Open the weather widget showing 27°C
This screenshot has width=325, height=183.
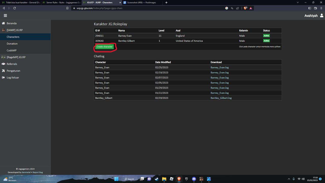(x=10, y=179)
